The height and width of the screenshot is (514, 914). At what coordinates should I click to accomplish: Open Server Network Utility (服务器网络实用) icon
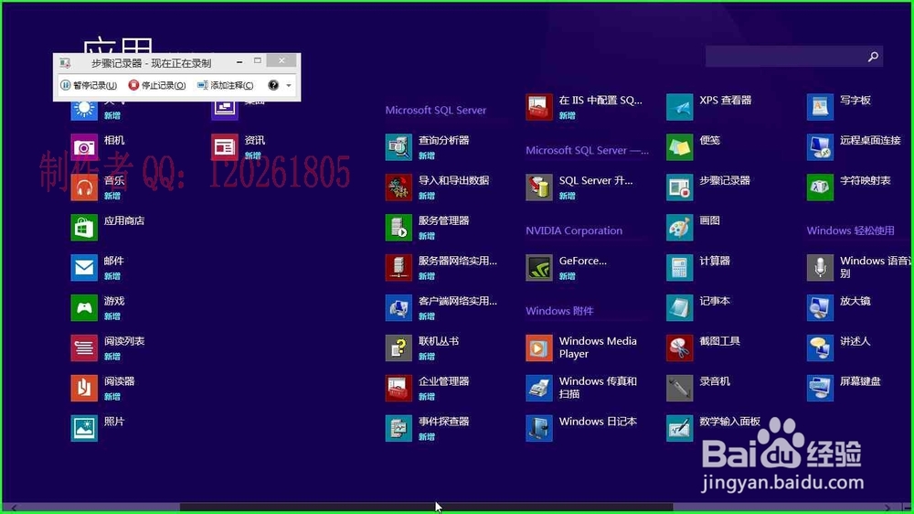tap(399, 268)
